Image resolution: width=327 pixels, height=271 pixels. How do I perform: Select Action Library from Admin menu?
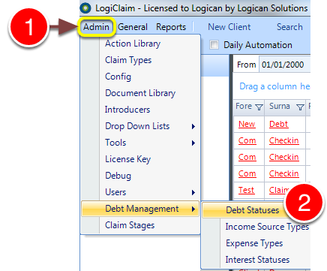(133, 44)
